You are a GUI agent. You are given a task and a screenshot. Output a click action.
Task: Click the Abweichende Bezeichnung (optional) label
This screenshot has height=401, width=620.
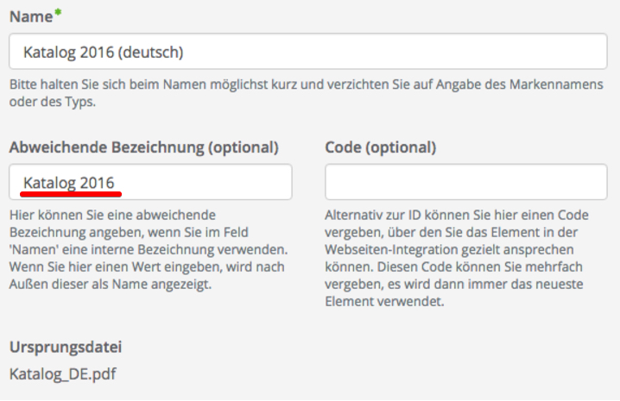click(x=144, y=147)
